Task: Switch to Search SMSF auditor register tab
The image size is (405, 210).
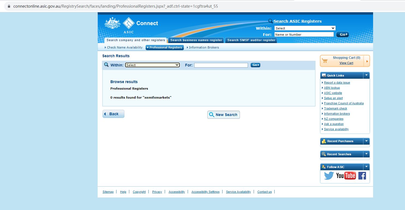Action: pos(251,40)
